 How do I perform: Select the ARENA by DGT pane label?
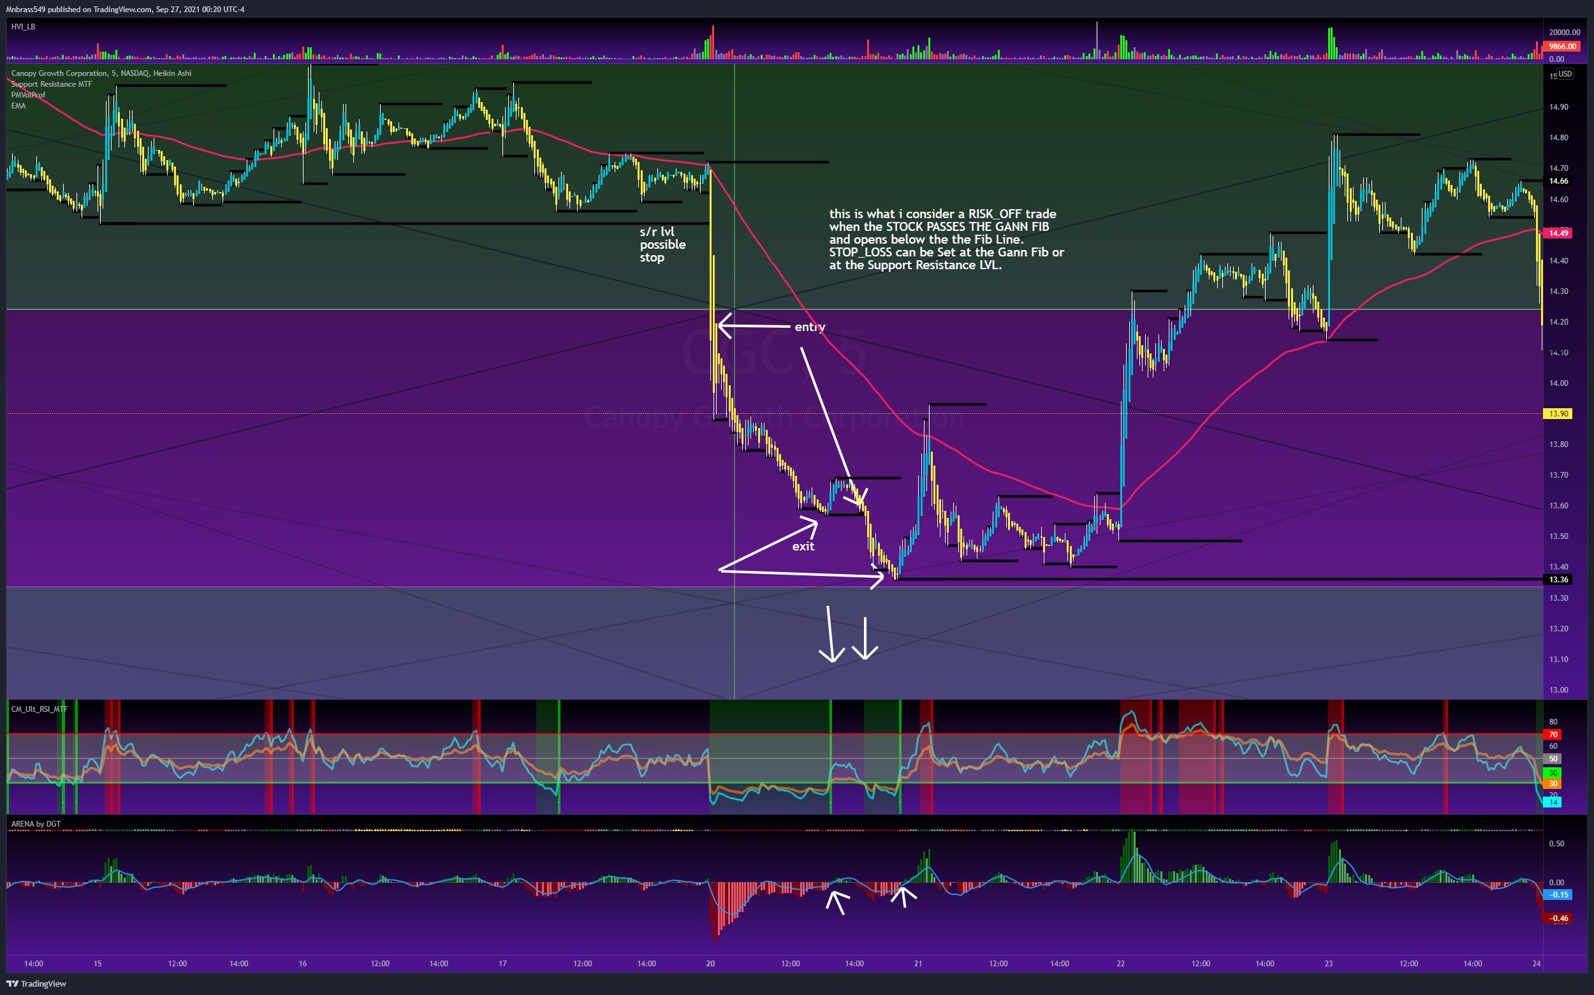(36, 824)
